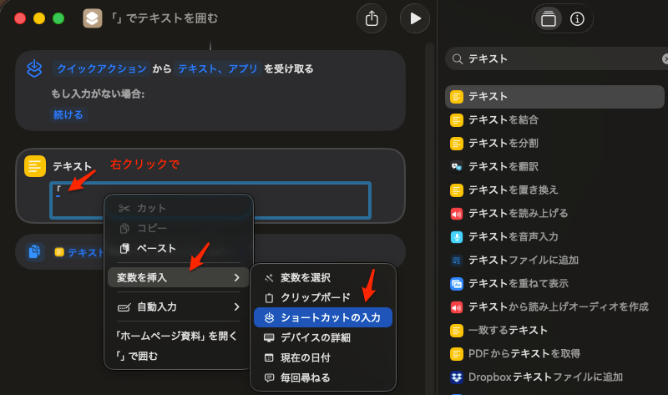
Task: Select the テキスト action in the list
Action: coord(554,97)
